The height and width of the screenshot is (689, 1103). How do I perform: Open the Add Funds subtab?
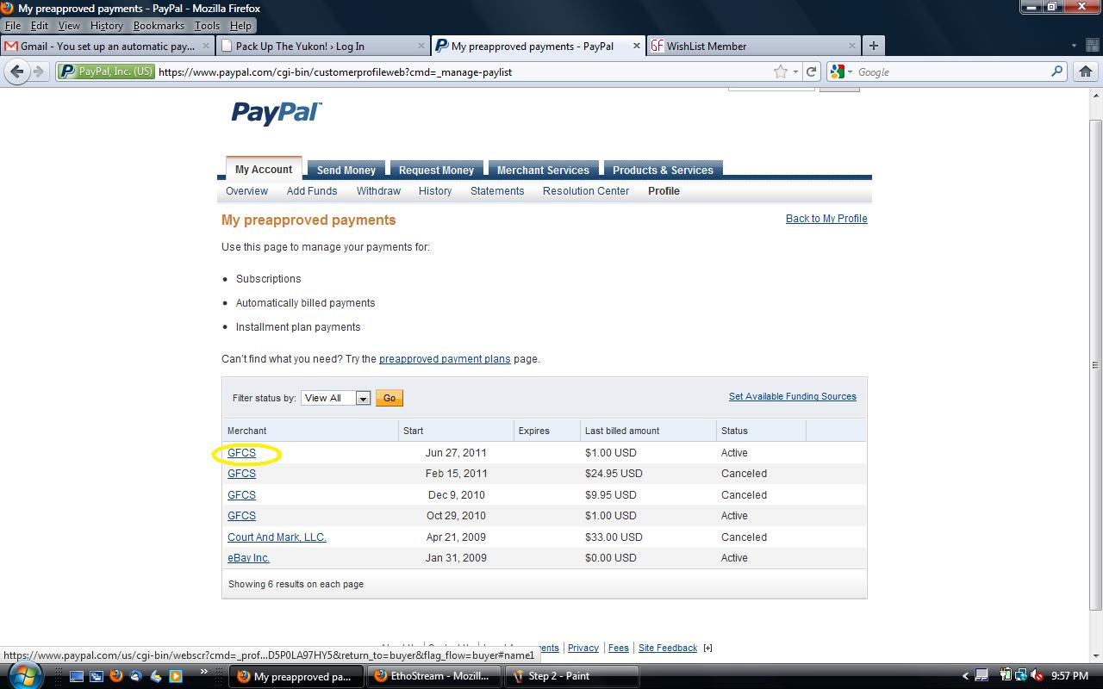tap(312, 191)
